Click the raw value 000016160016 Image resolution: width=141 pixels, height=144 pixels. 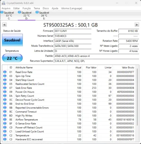tap(125, 120)
